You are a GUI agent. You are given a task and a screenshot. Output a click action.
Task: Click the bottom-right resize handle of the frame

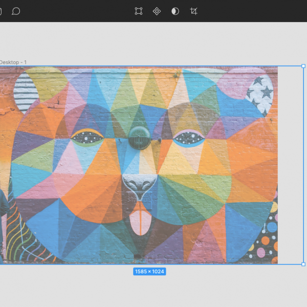(x=303, y=264)
